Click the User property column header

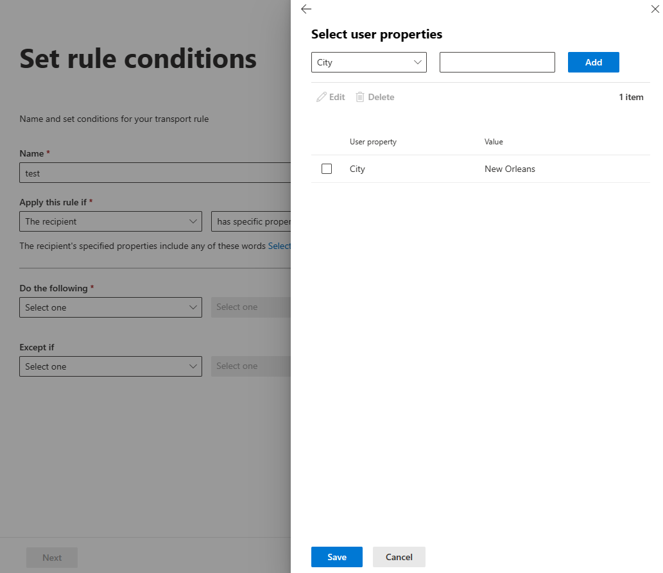coord(373,142)
